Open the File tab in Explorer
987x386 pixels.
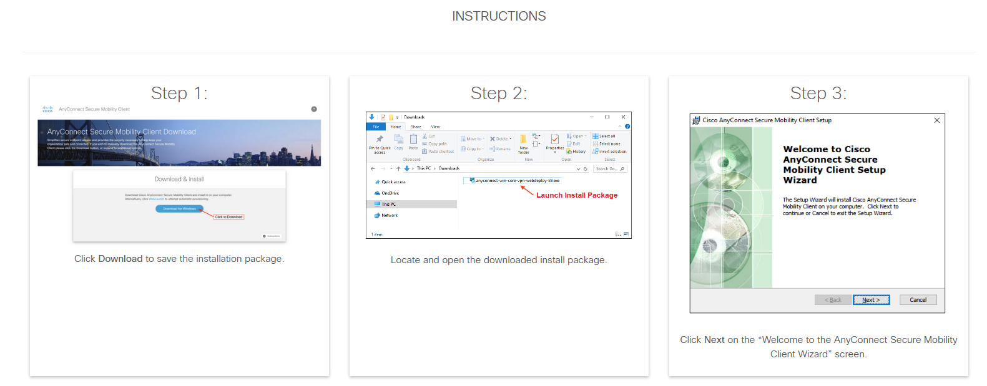[x=376, y=127]
